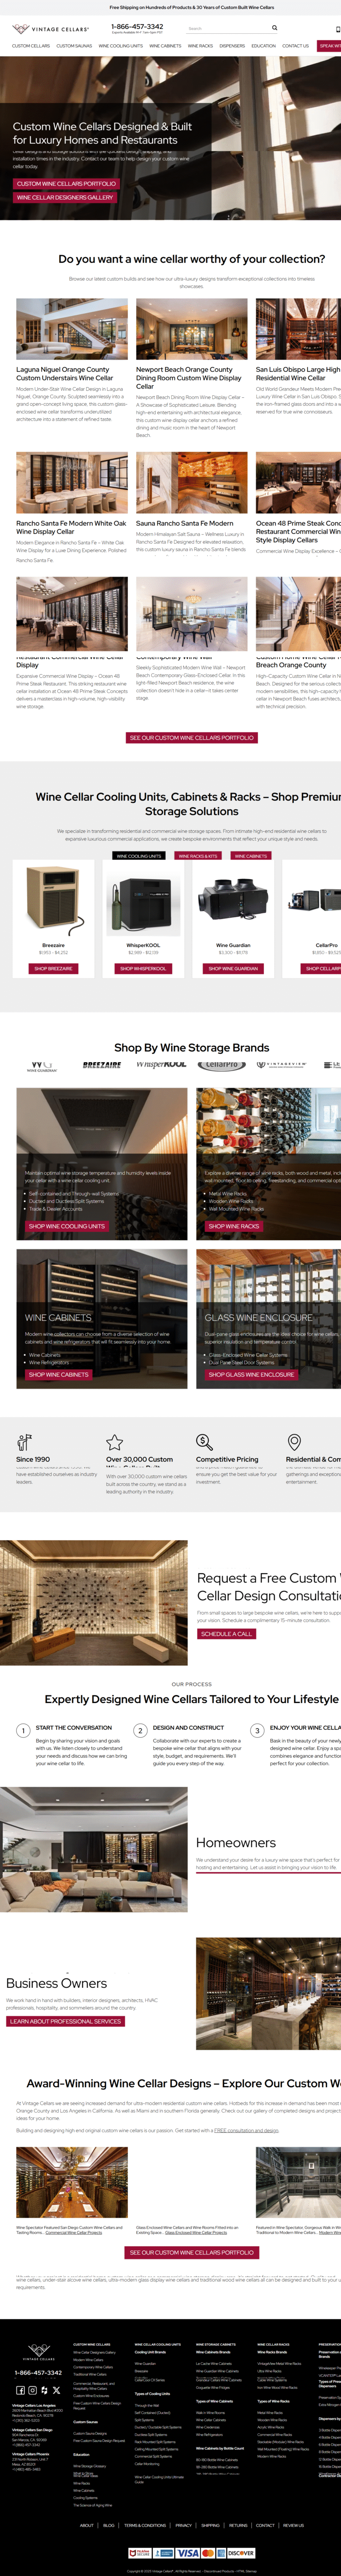341x2576 pixels.
Task: Click the Since 1990 cheers icon
Action: 24,1442
